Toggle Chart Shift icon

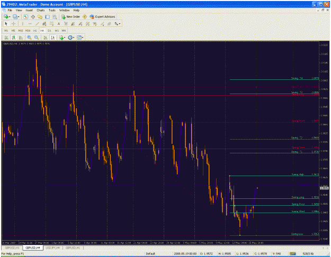pos(52,38)
